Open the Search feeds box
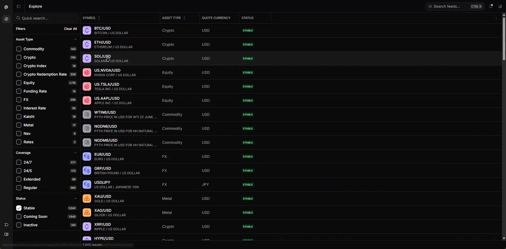The image size is (506, 249). pyautogui.click(x=455, y=6)
